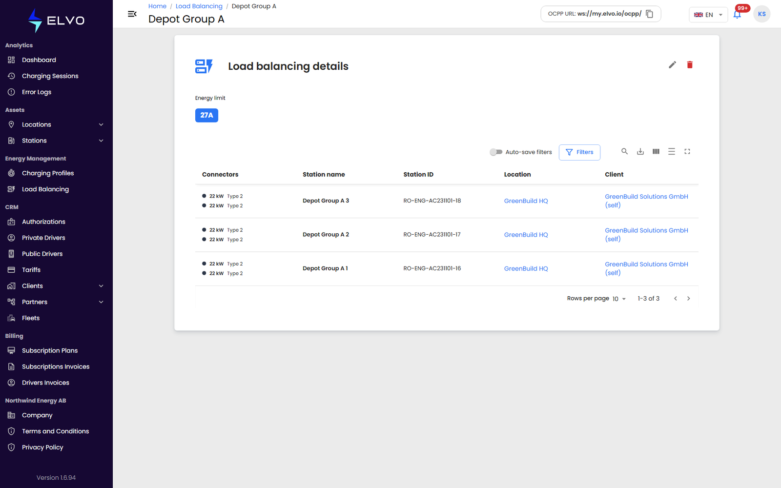
Task: Open the Public Drivers icon
Action: point(11,254)
